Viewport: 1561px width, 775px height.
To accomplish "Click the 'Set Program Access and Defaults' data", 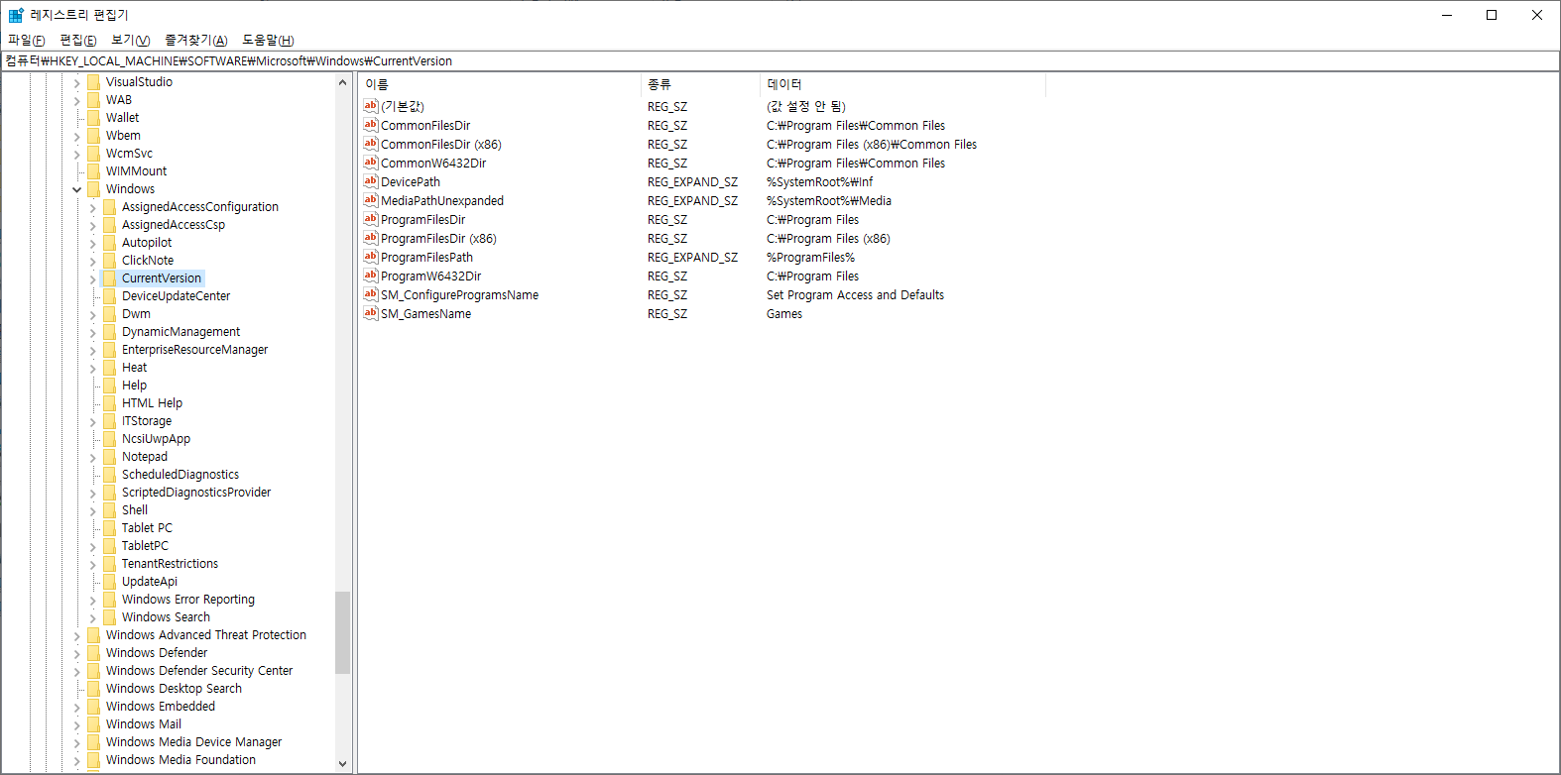I will [855, 294].
